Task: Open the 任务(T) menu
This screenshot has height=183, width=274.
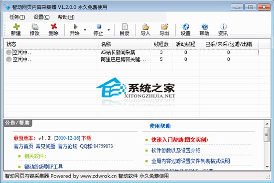Action: 17,17
